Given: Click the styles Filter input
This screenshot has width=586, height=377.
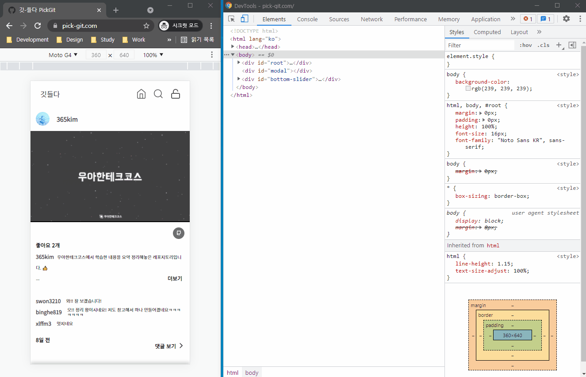Looking at the screenshot, I should [480, 45].
